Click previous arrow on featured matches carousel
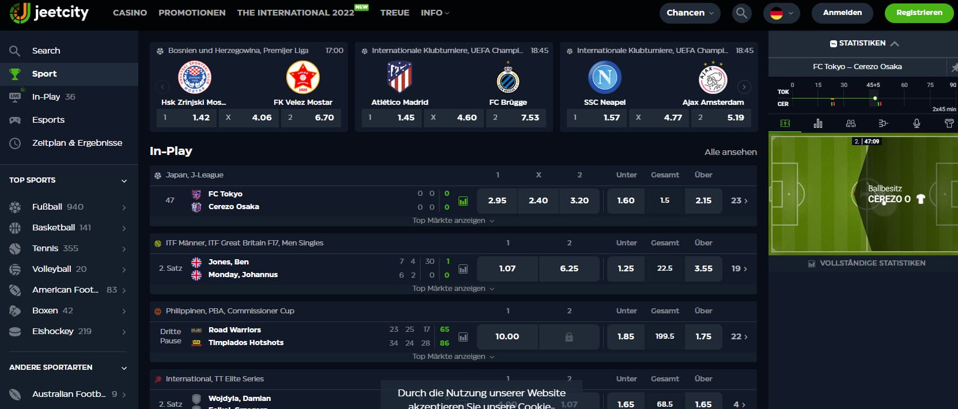Screen dimensions: 958x409 point(162,87)
